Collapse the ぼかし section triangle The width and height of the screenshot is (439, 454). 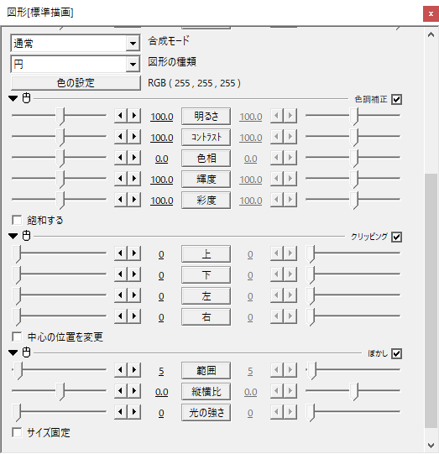coord(13,352)
